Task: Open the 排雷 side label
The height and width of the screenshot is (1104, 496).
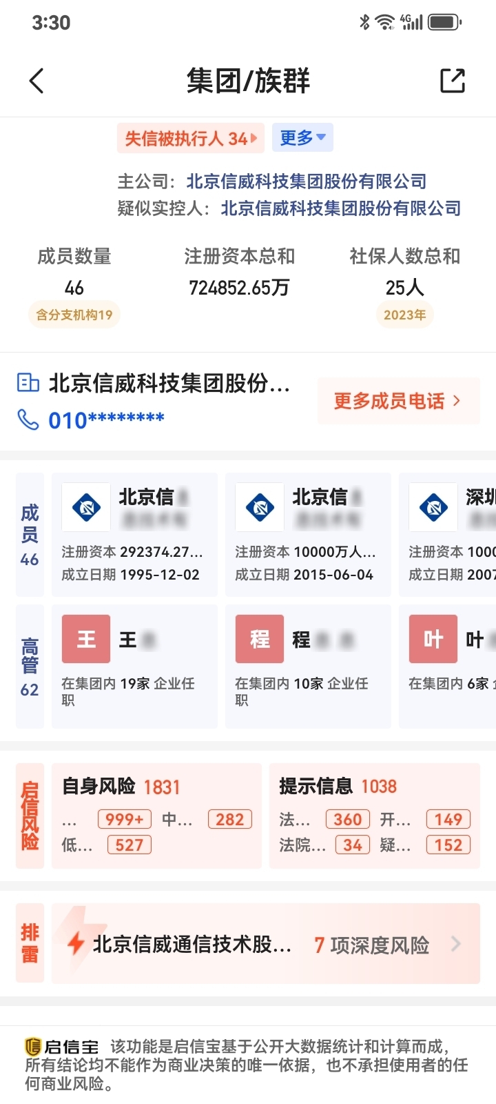Action: pos(30,943)
